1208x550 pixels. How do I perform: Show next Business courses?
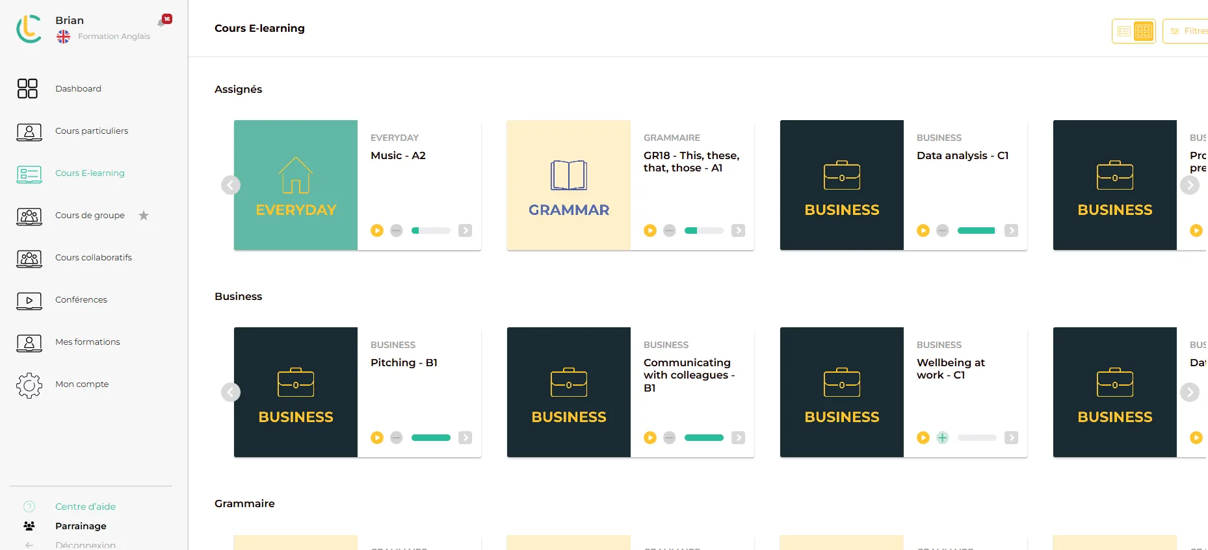click(x=1190, y=392)
